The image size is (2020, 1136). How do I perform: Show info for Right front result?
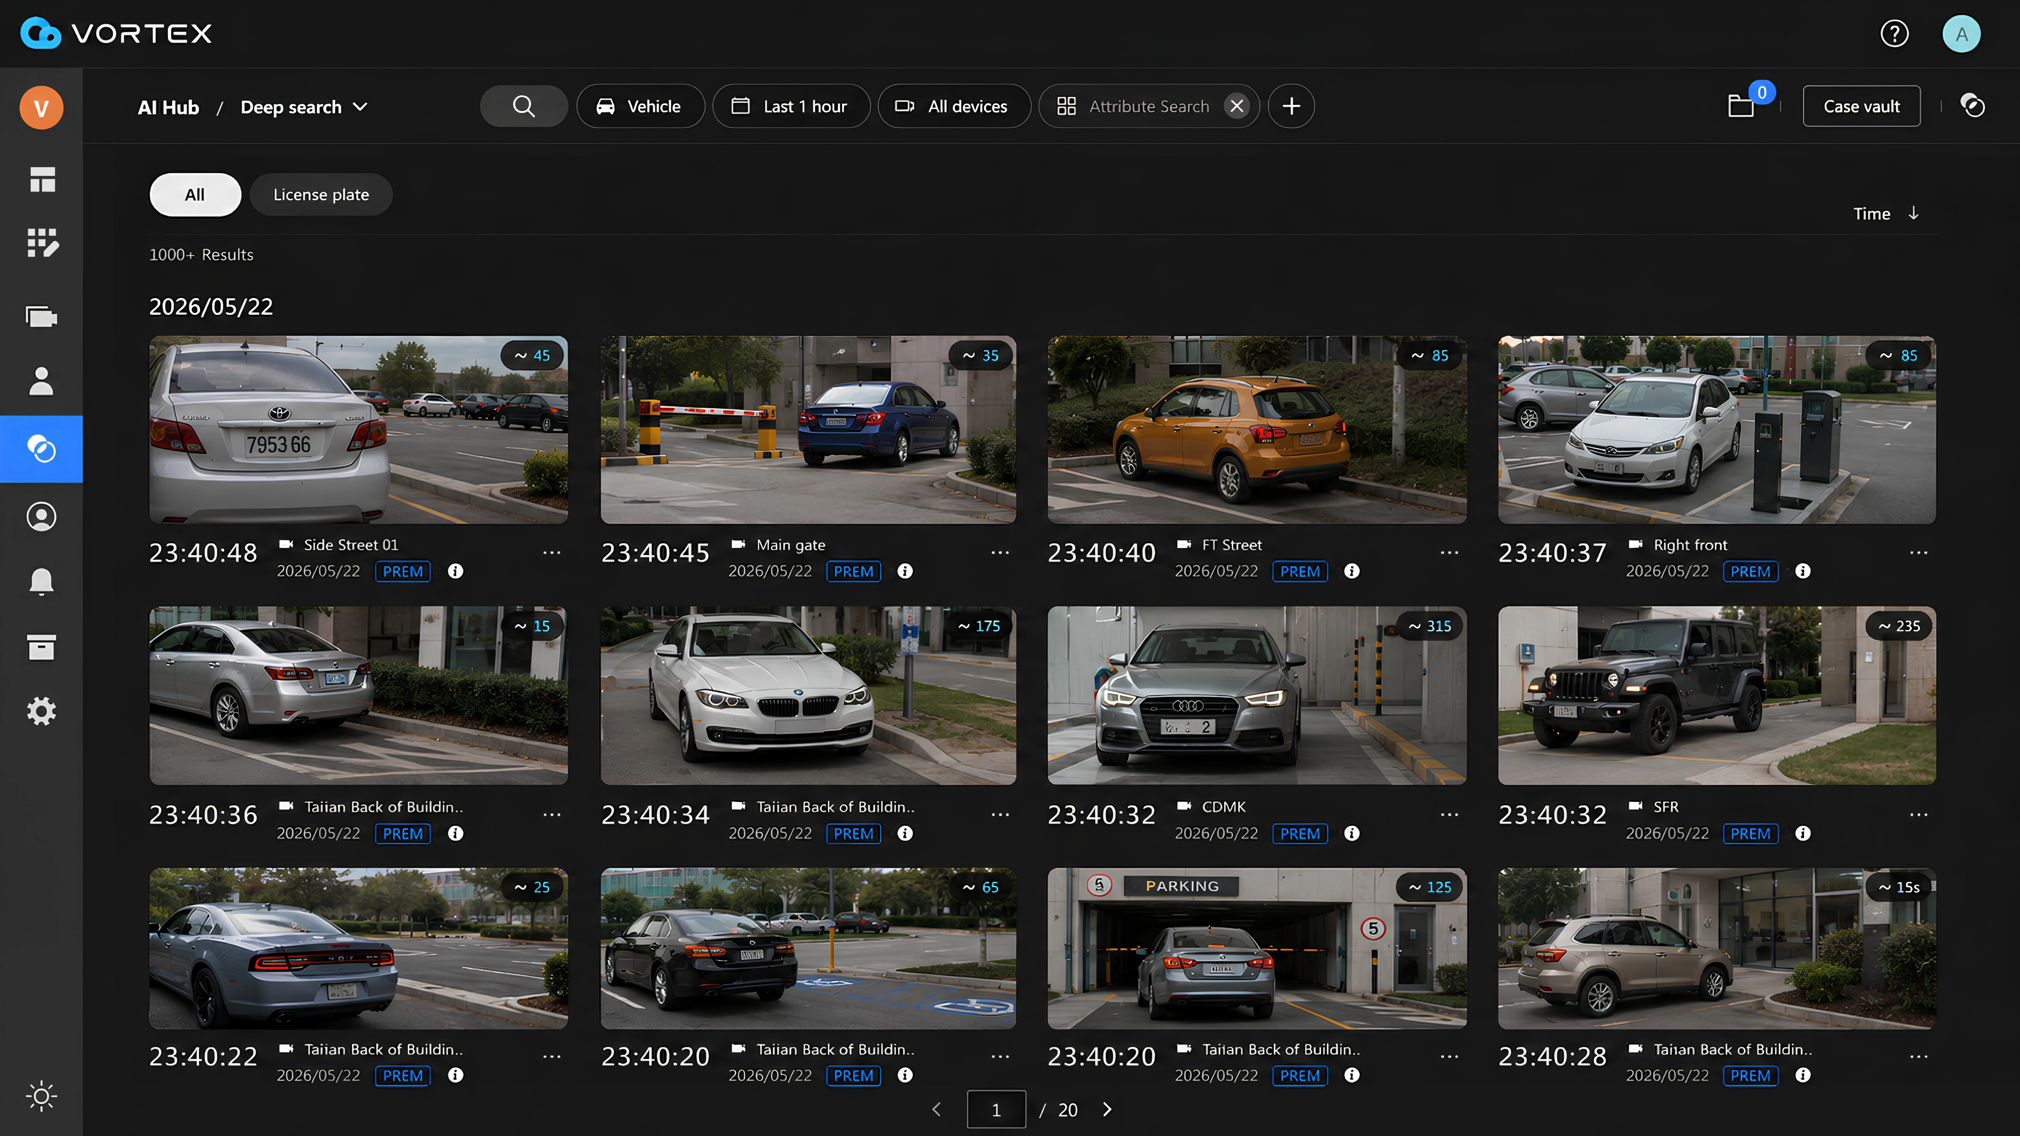click(x=1803, y=572)
